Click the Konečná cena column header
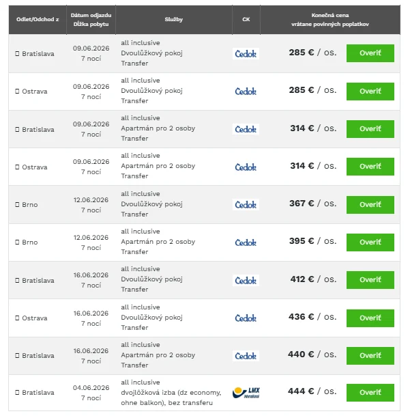The image size is (410, 418). (330, 19)
